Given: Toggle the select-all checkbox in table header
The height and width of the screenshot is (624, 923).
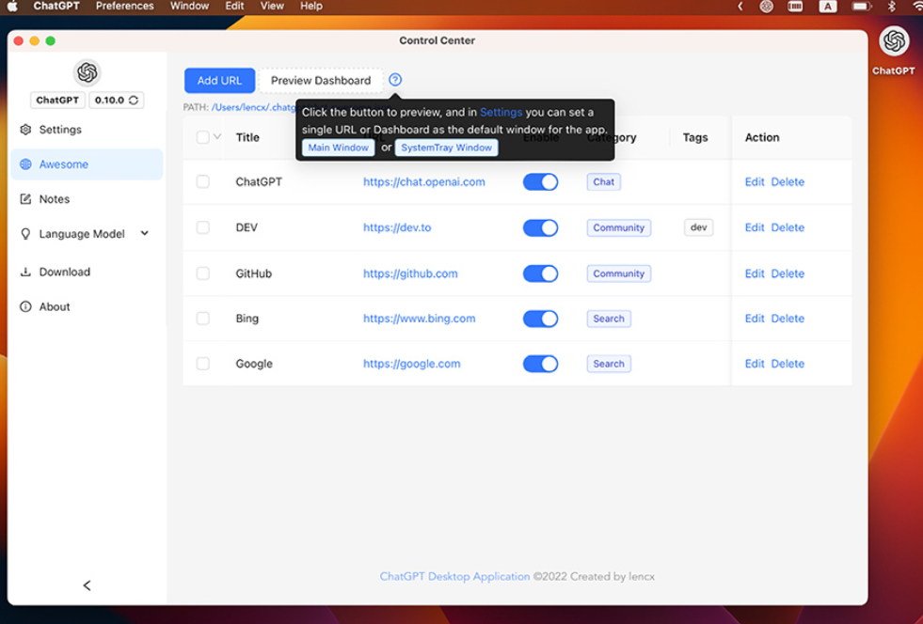Looking at the screenshot, I should (x=202, y=137).
